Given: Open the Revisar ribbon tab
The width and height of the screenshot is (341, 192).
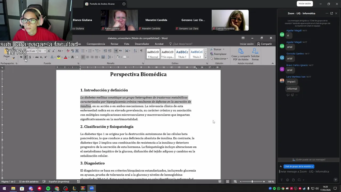Looking at the screenshot, I should coord(115,44).
